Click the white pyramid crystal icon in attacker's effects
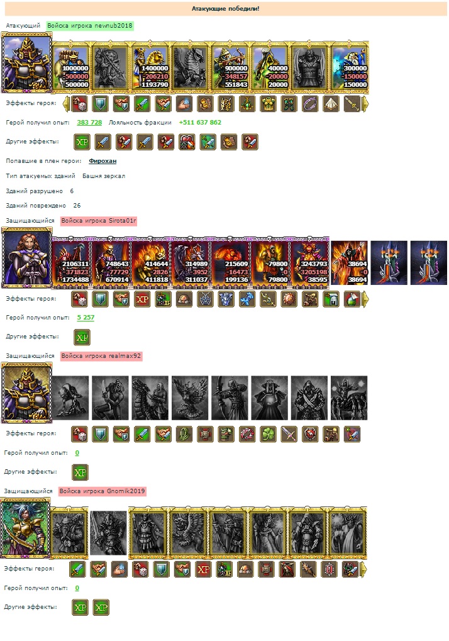The height and width of the screenshot is (641, 449). [331, 104]
